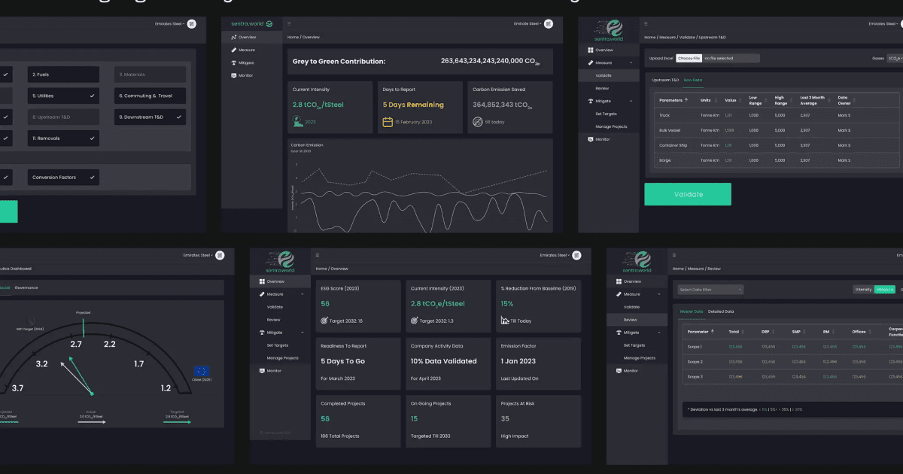
Task: Switch the toggle from Absolute to Intensity
Action: (864, 289)
